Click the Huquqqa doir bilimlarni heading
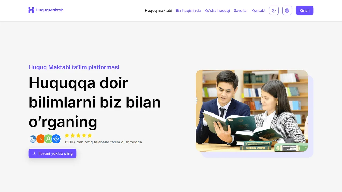This screenshot has width=342, height=192. [x=95, y=102]
